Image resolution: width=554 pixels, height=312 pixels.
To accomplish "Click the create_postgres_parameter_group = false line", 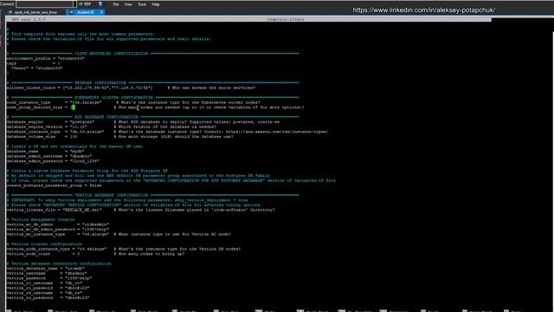I will pos(54,185).
